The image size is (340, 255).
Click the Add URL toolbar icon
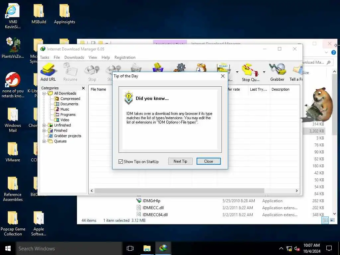pyautogui.click(x=48, y=72)
